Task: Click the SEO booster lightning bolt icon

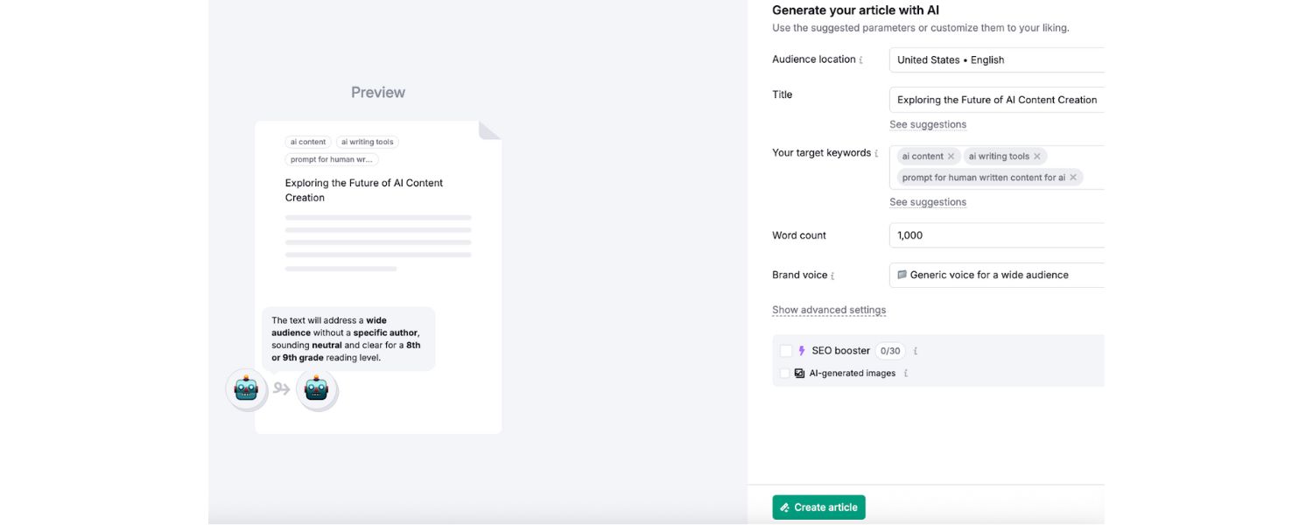Action: coord(801,350)
